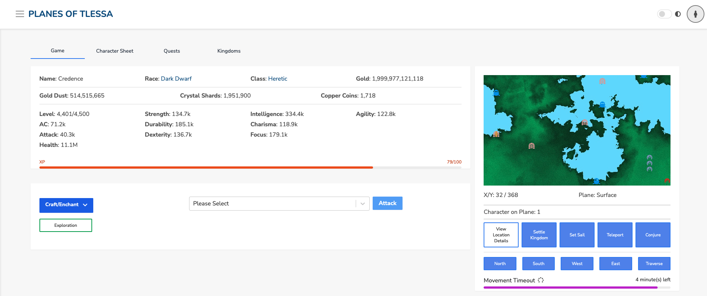The height and width of the screenshot is (296, 707).
Task: Open the Dark Dwarf race link
Action: pos(176,79)
